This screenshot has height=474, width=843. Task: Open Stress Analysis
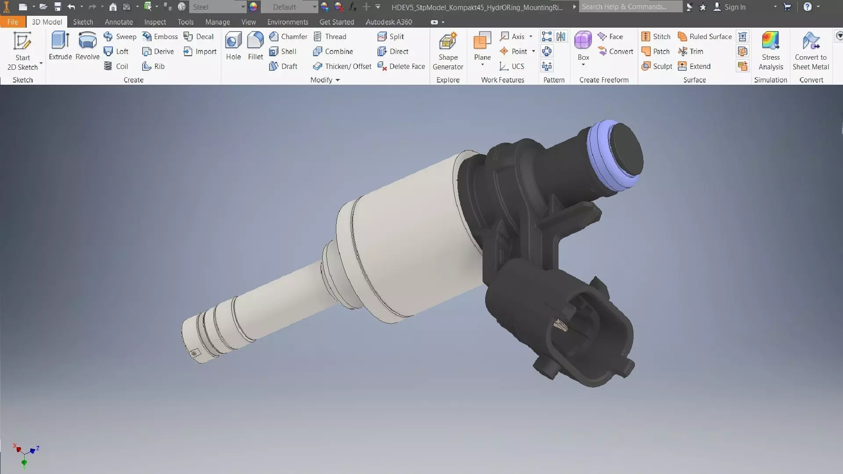(x=771, y=51)
